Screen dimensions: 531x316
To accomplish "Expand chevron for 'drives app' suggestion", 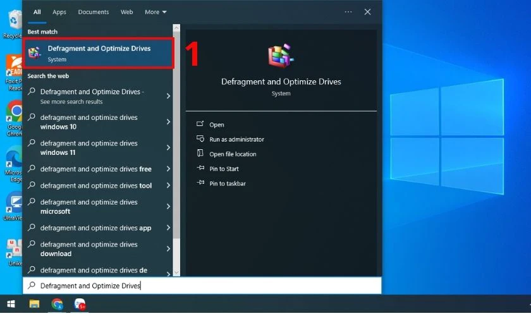I will coord(168,228).
